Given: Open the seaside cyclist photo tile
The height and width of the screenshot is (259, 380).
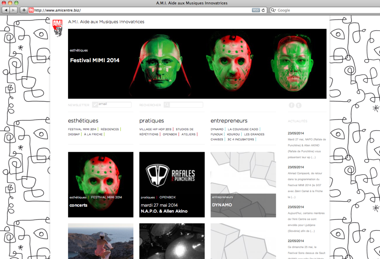Looking at the screenshot, I should pyautogui.click(x=101, y=241).
